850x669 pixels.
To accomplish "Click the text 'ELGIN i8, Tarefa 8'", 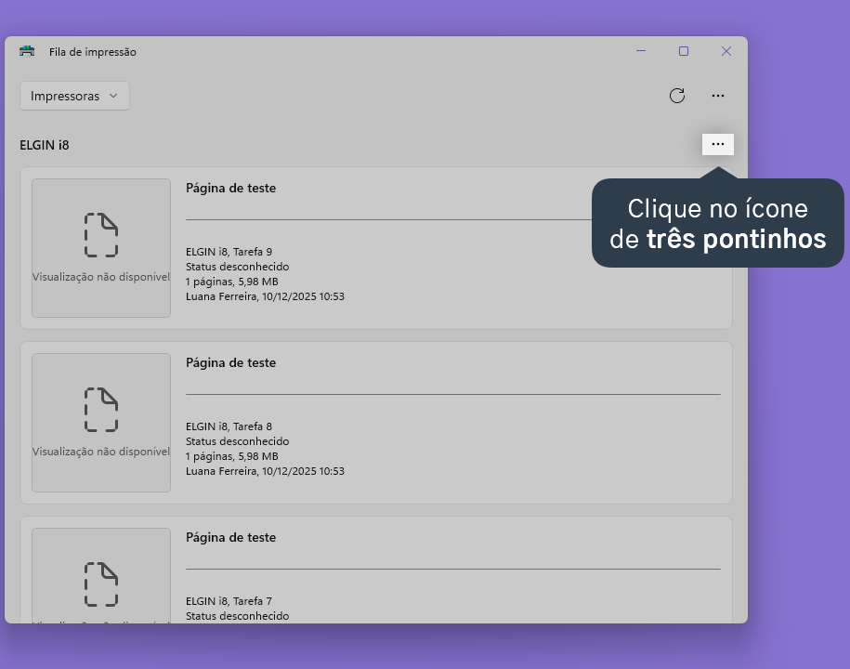I will (x=229, y=426).
